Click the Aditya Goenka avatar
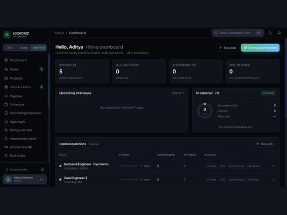The height and width of the screenshot is (215, 287). pos(8,179)
